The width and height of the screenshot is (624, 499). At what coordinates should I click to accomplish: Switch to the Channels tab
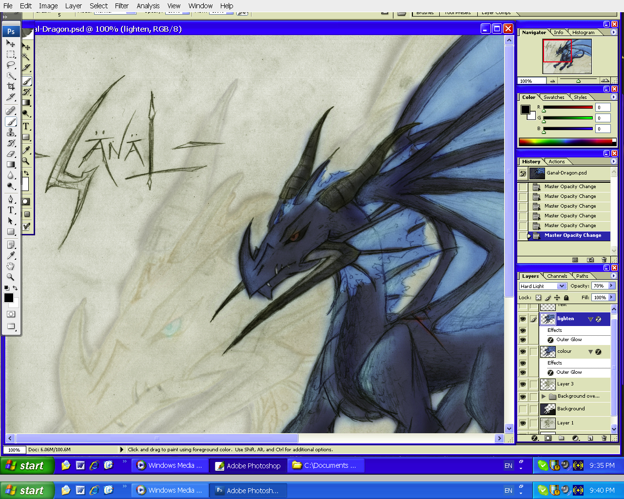(x=557, y=276)
